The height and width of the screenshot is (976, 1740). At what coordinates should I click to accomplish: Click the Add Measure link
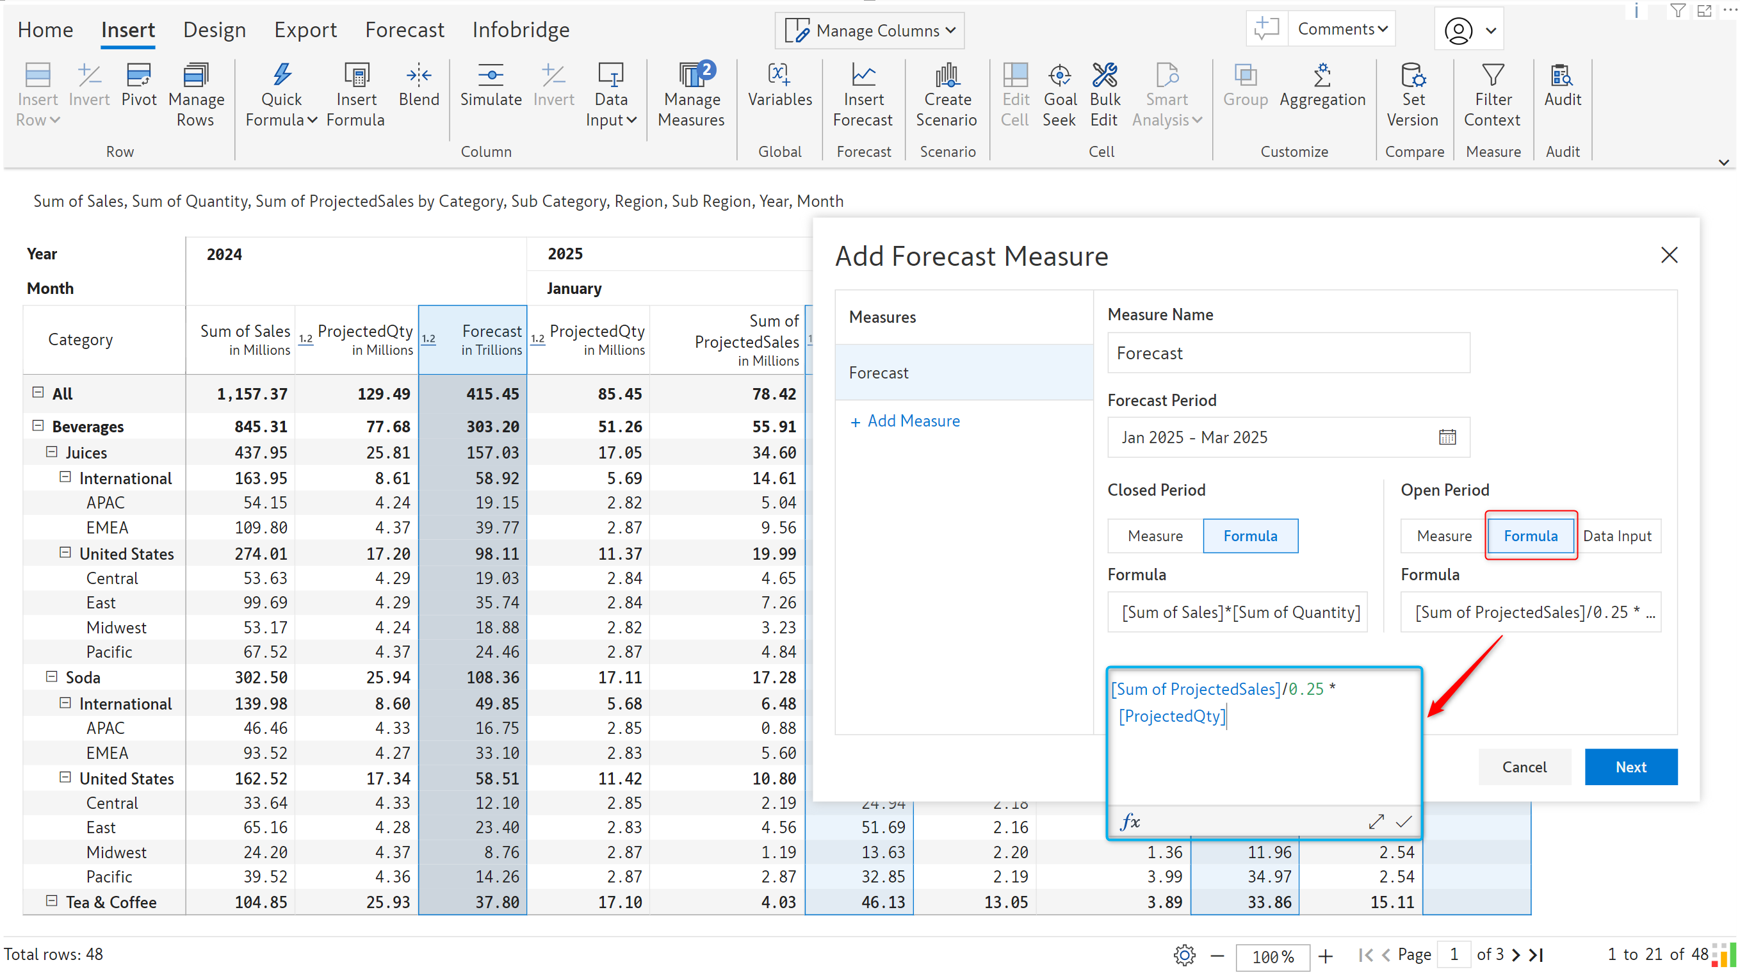tap(905, 421)
